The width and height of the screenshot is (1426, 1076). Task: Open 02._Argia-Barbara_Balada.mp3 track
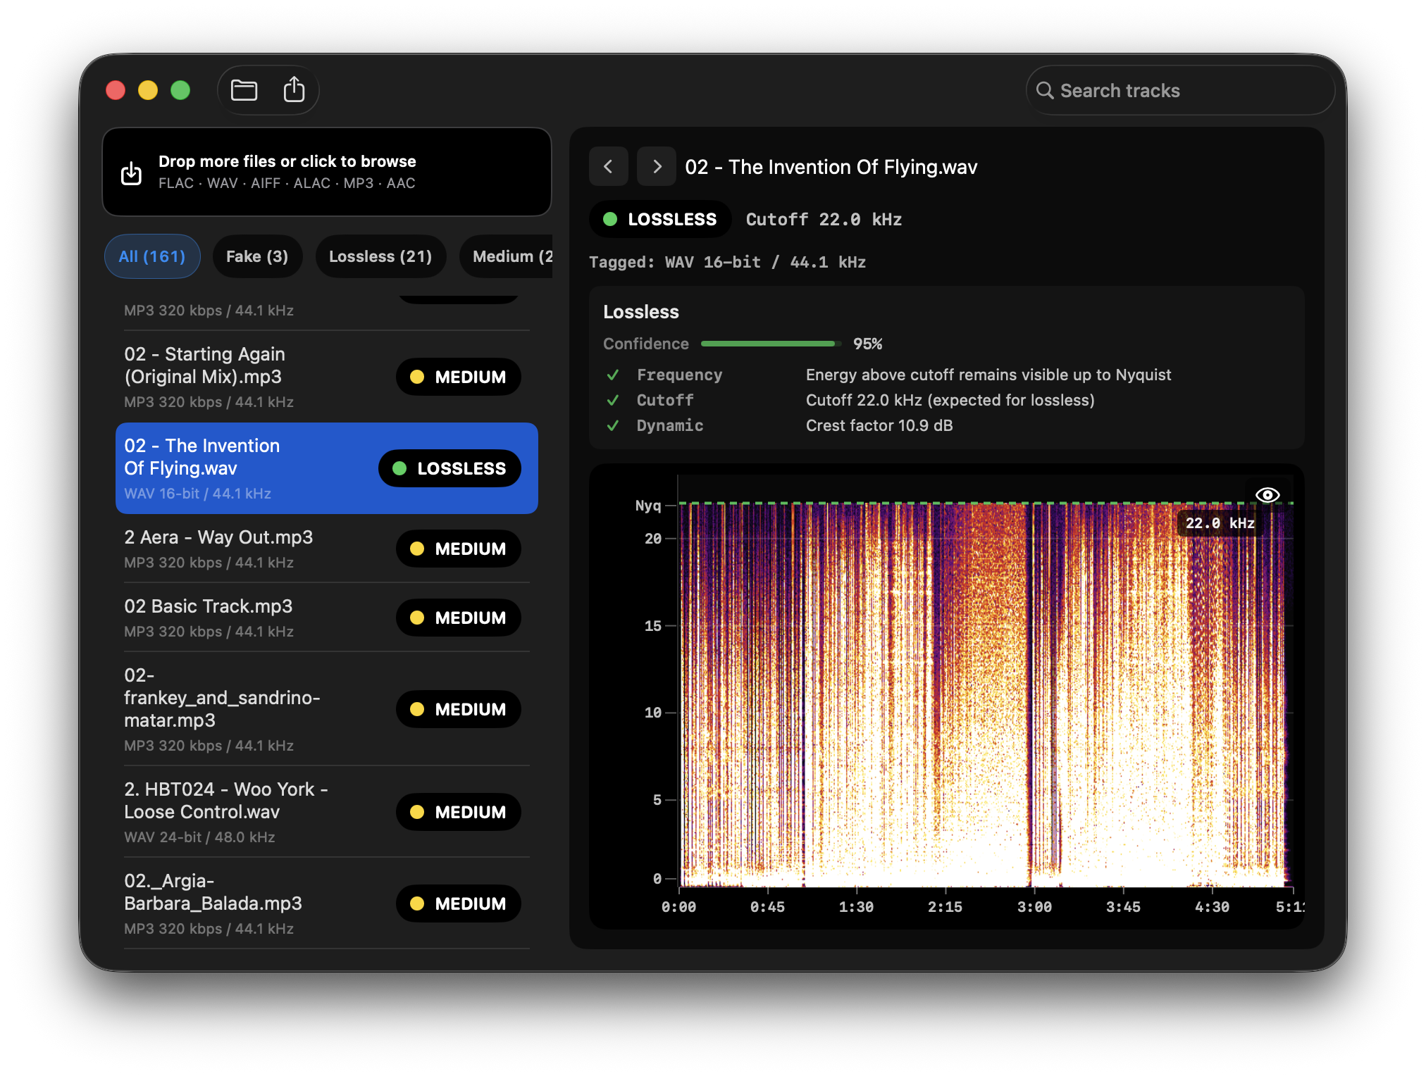pos(327,903)
